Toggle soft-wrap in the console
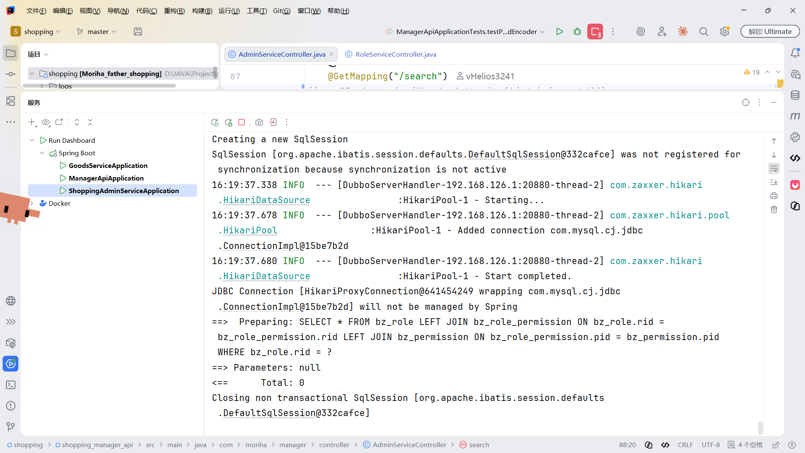The image size is (805, 453). coord(774,169)
